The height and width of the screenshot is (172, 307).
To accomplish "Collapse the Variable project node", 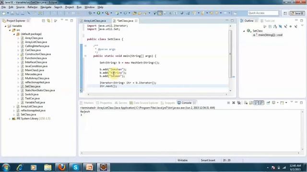I will 6,26.
